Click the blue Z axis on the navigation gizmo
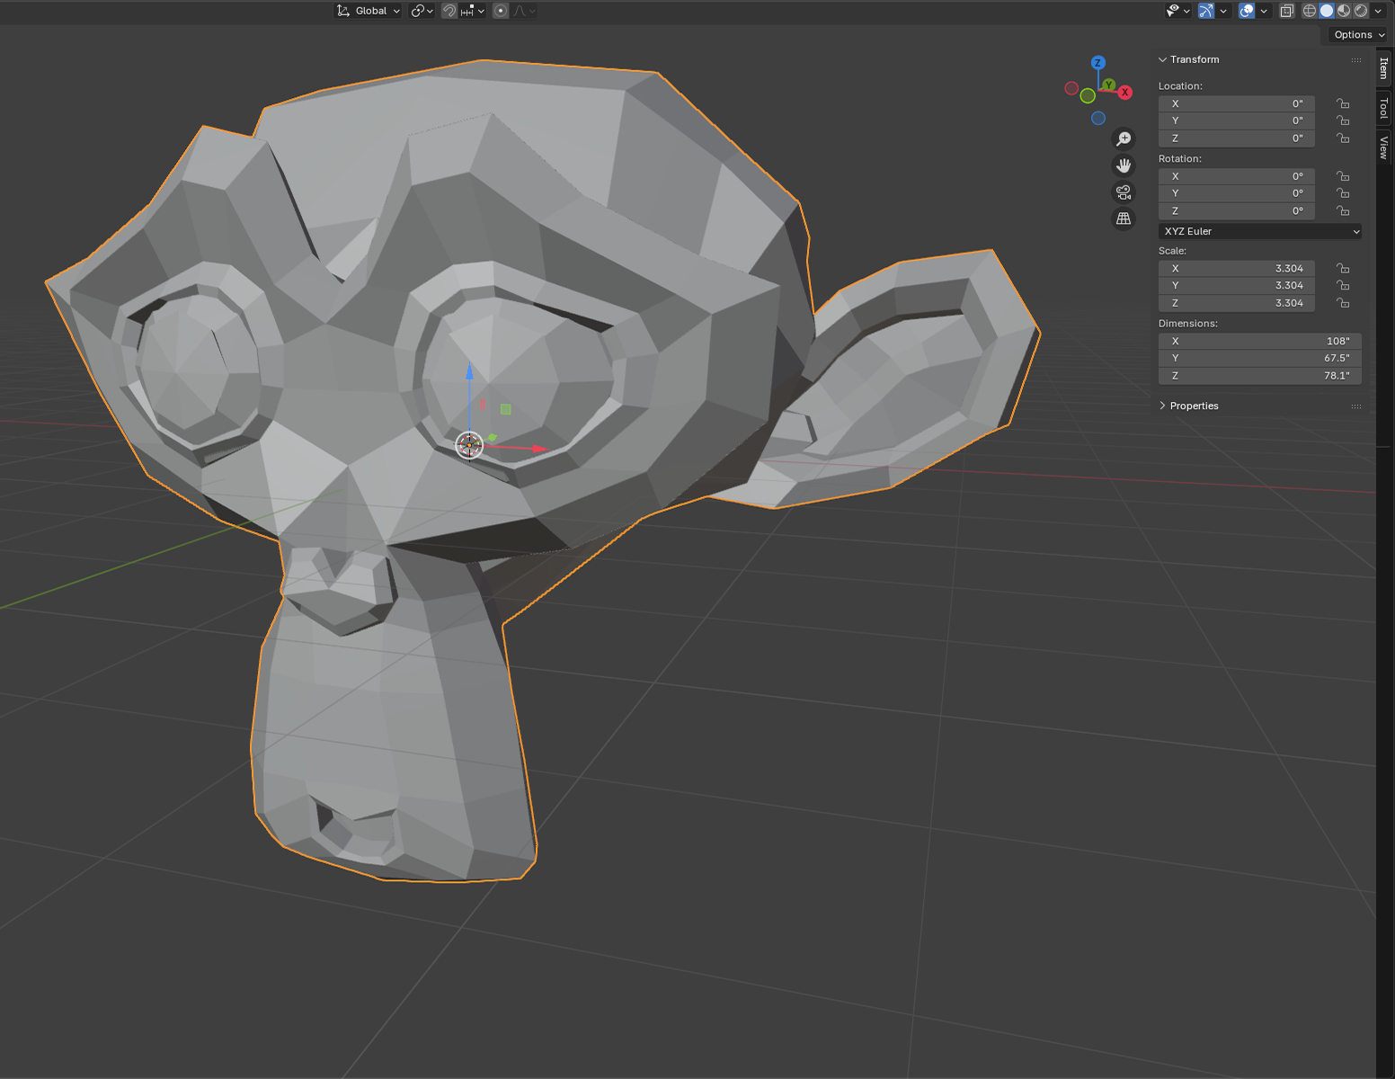1395x1079 pixels. pyautogui.click(x=1097, y=63)
